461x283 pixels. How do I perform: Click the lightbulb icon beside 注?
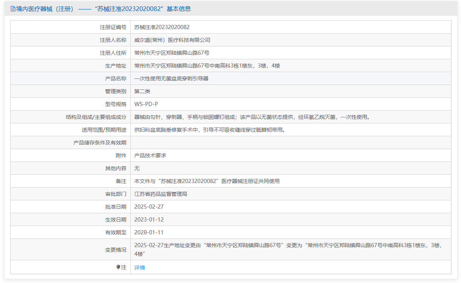pyautogui.click(x=118, y=267)
